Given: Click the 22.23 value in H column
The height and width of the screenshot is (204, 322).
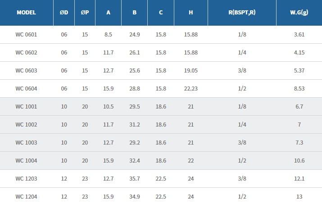Looking at the screenshot, I should point(191,88).
